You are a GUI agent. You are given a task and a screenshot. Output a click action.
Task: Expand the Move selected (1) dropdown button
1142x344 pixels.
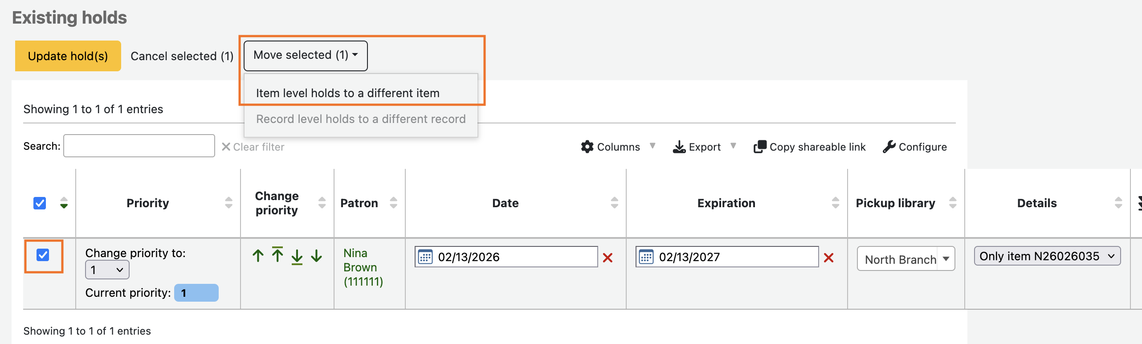coord(306,55)
